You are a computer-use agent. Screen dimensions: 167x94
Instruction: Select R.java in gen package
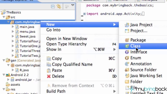(x=24, y=70)
